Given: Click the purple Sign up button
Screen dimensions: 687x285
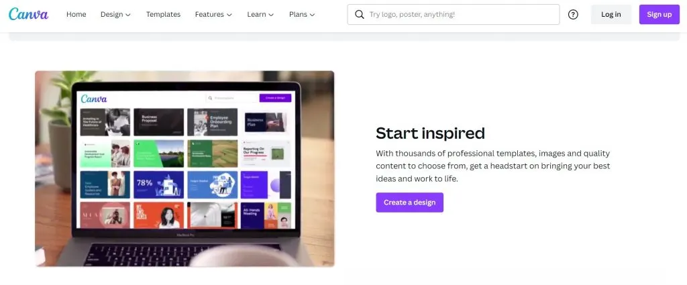Looking at the screenshot, I should pyautogui.click(x=659, y=15).
